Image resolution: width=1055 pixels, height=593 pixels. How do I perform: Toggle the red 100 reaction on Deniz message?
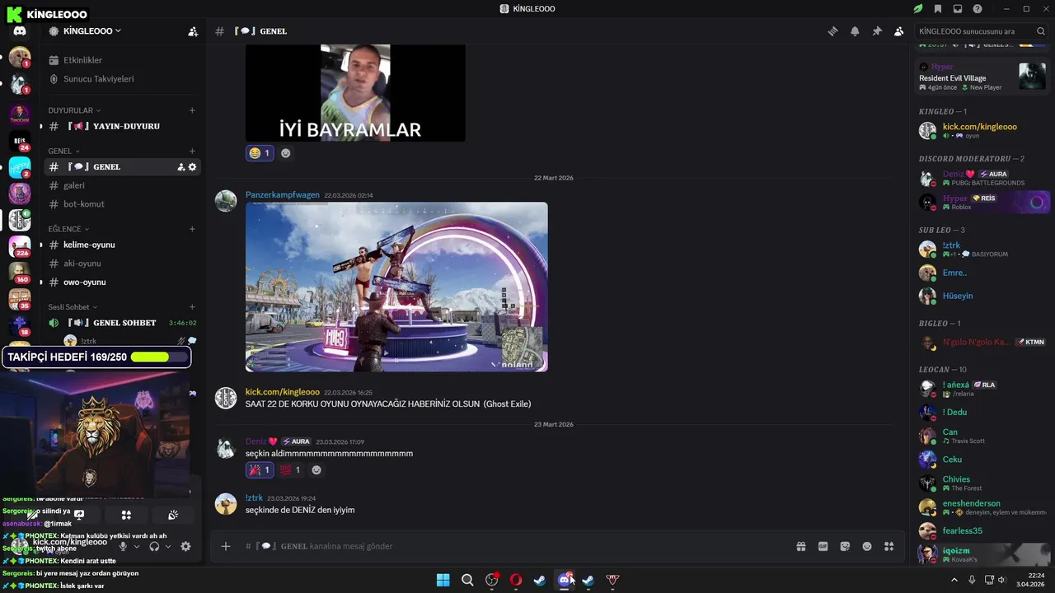point(290,469)
